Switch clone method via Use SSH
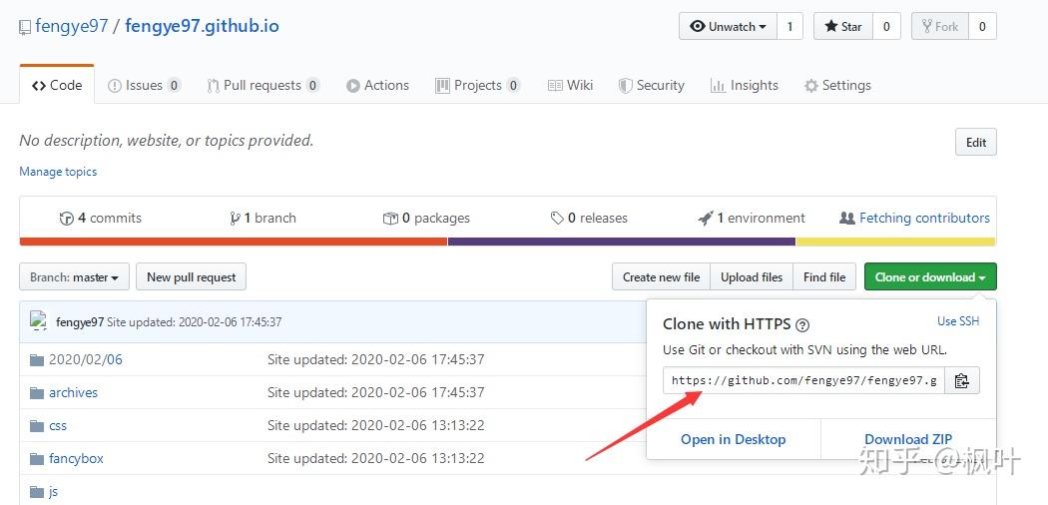 point(958,321)
